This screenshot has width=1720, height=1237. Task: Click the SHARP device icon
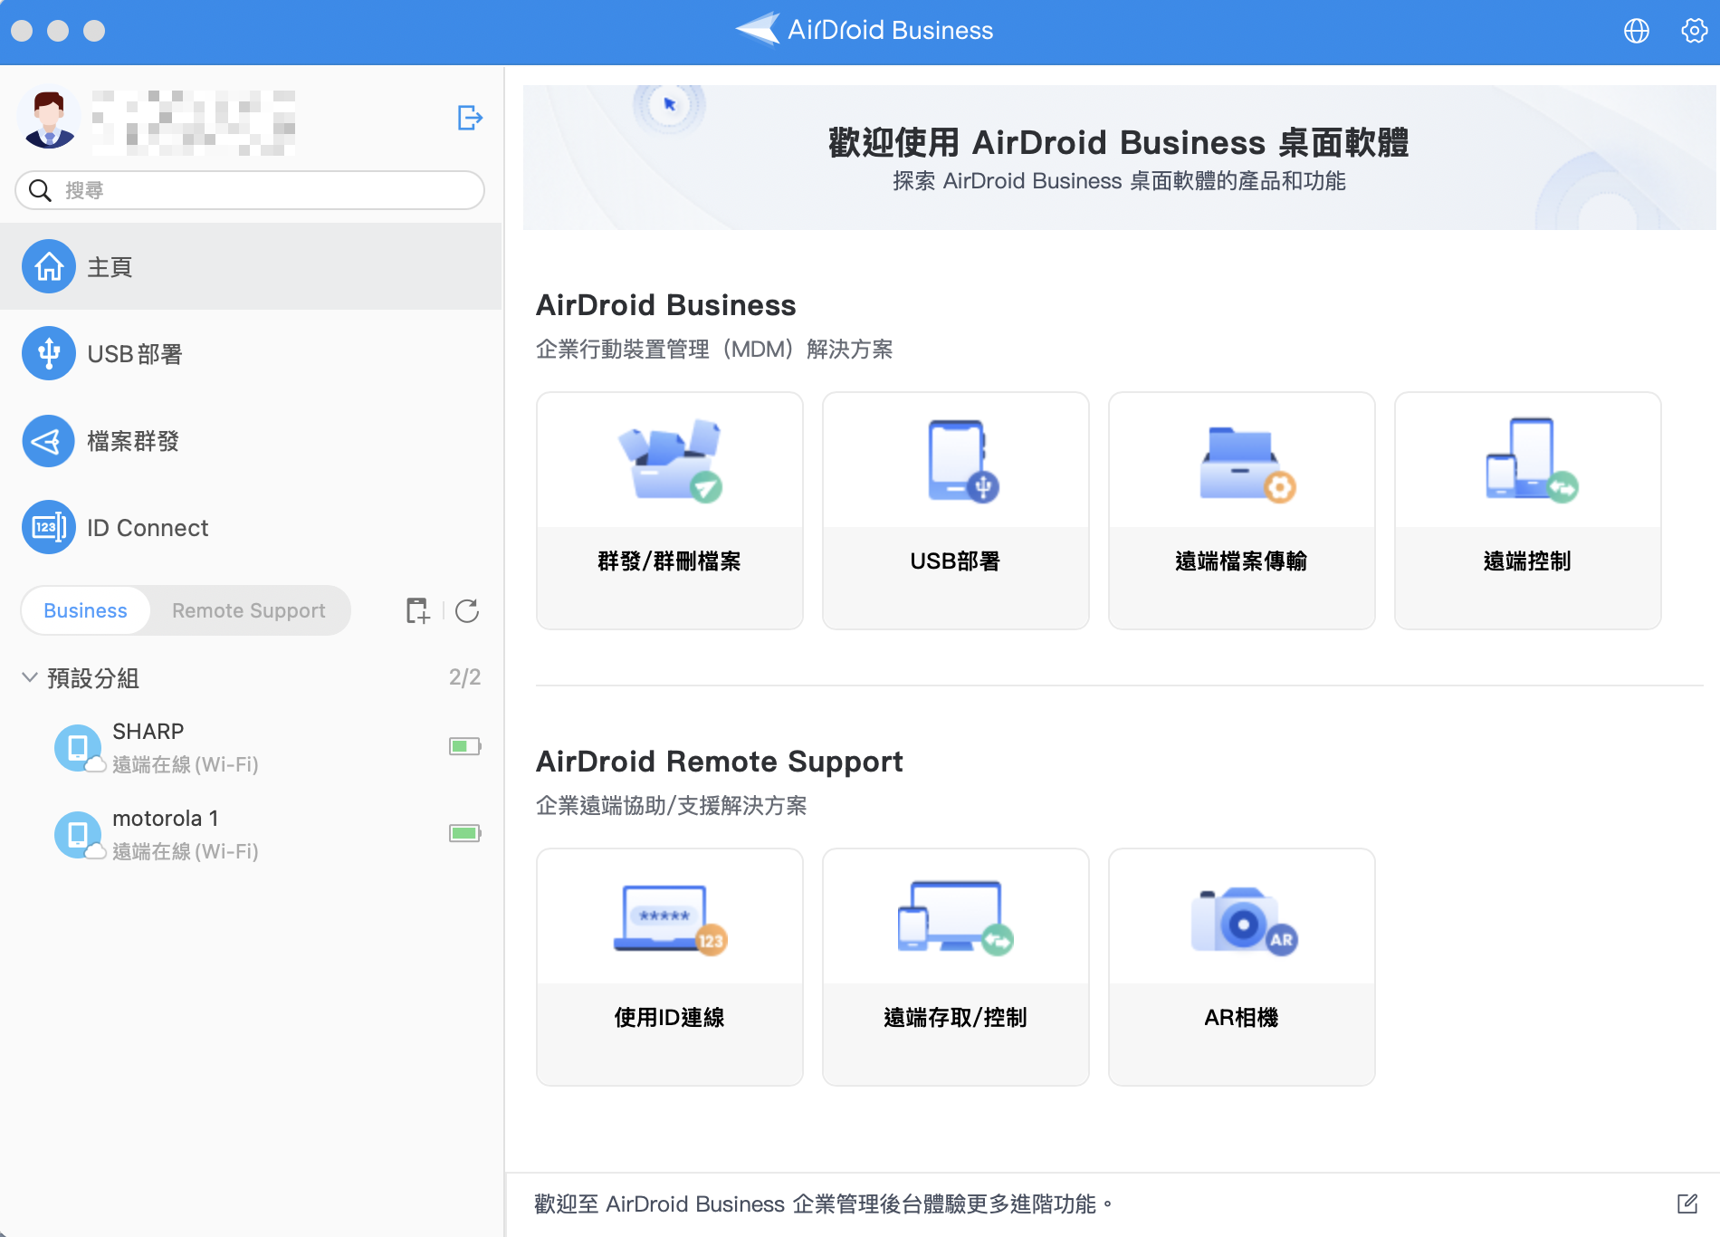click(78, 748)
